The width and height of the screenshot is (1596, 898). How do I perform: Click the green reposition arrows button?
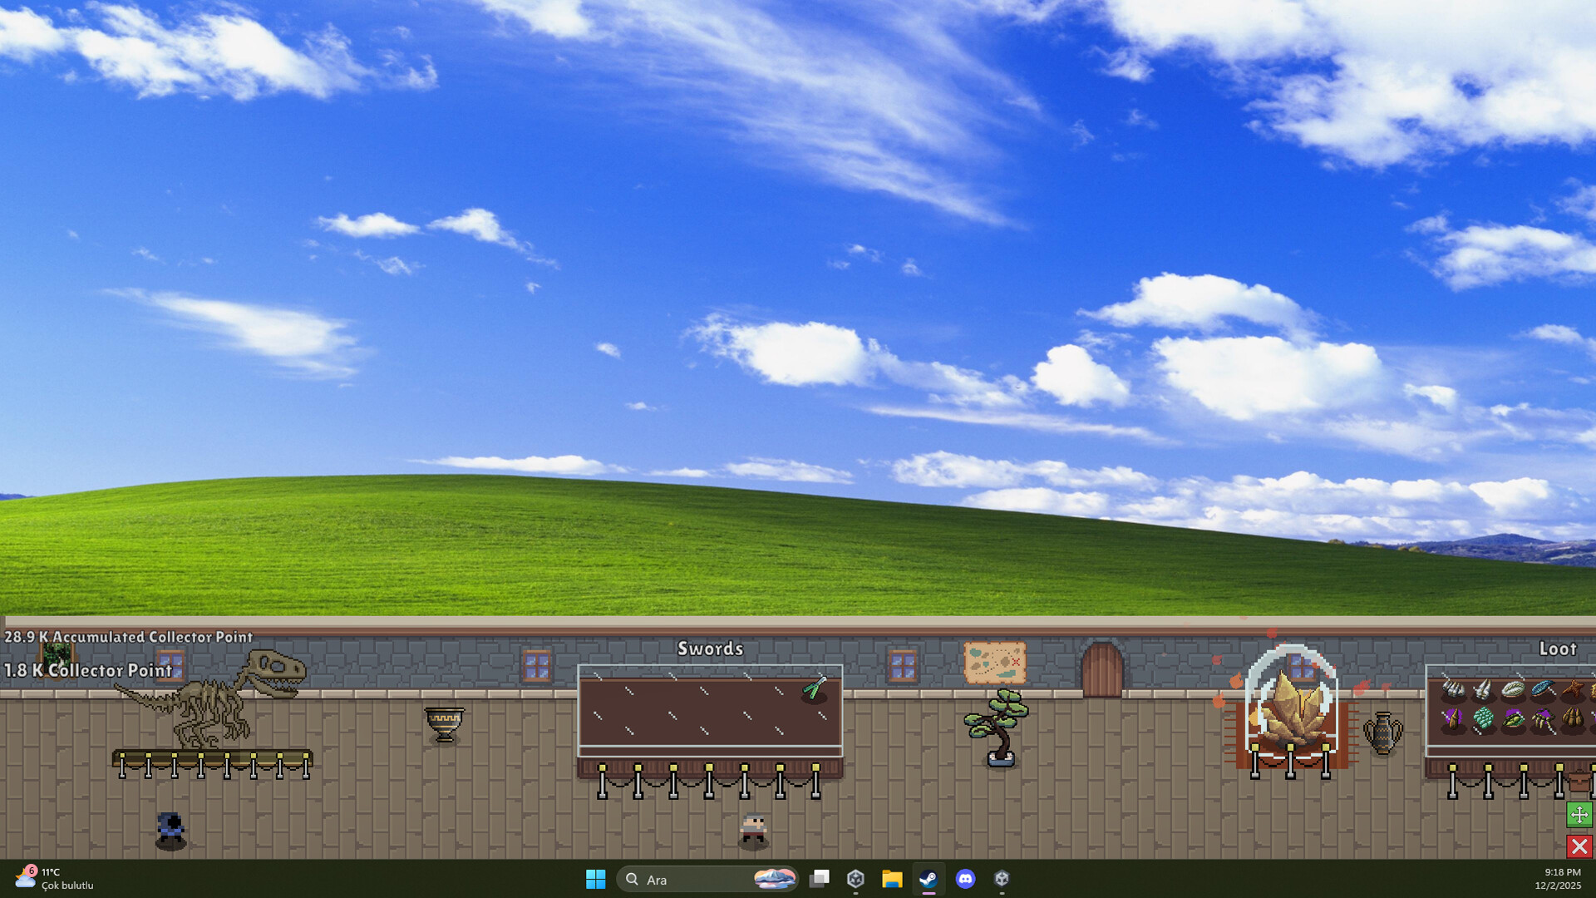click(x=1579, y=815)
